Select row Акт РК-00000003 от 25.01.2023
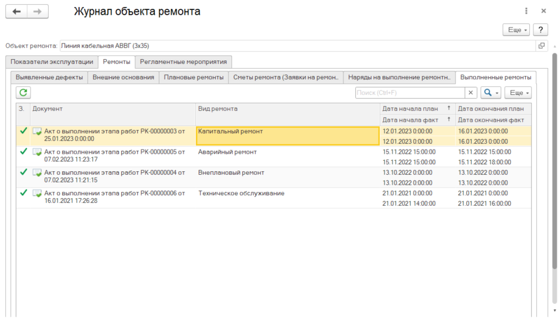This screenshot has width=558, height=322. 274,135
